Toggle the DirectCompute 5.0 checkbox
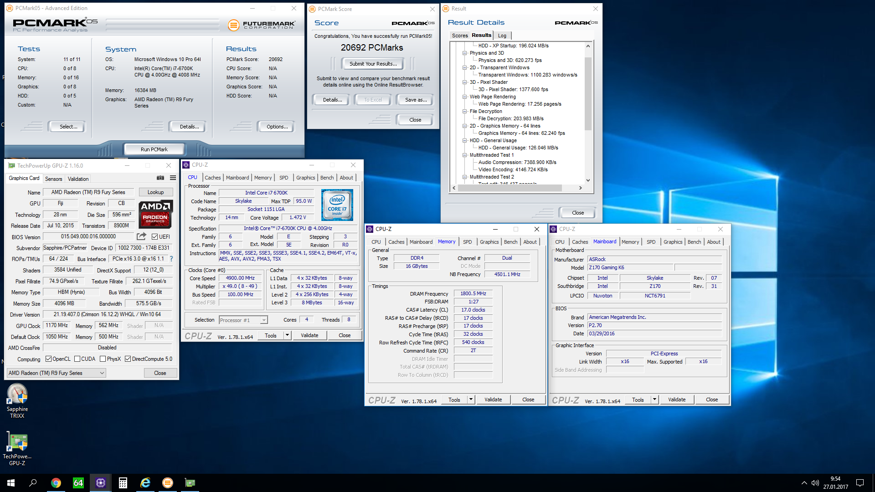 (x=128, y=359)
